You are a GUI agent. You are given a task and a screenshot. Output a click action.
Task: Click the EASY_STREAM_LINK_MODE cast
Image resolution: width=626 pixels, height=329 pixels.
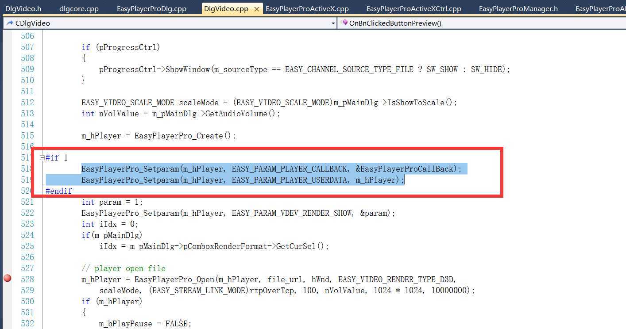pos(199,291)
